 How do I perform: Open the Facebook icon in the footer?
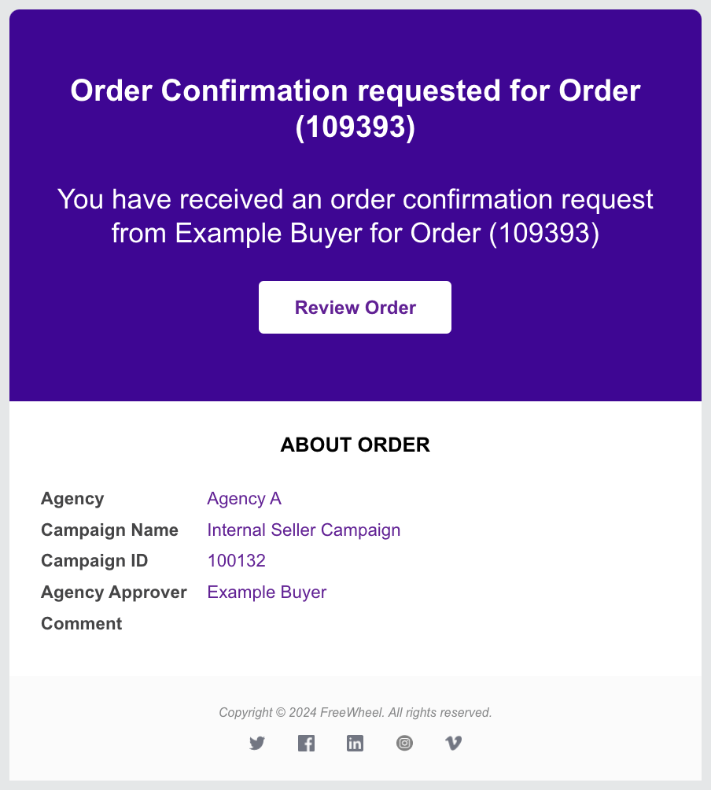tap(306, 743)
